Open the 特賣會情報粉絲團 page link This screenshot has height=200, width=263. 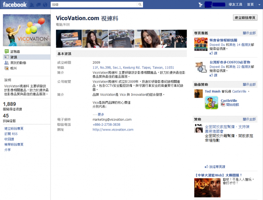pyautogui.click(x=224, y=40)
